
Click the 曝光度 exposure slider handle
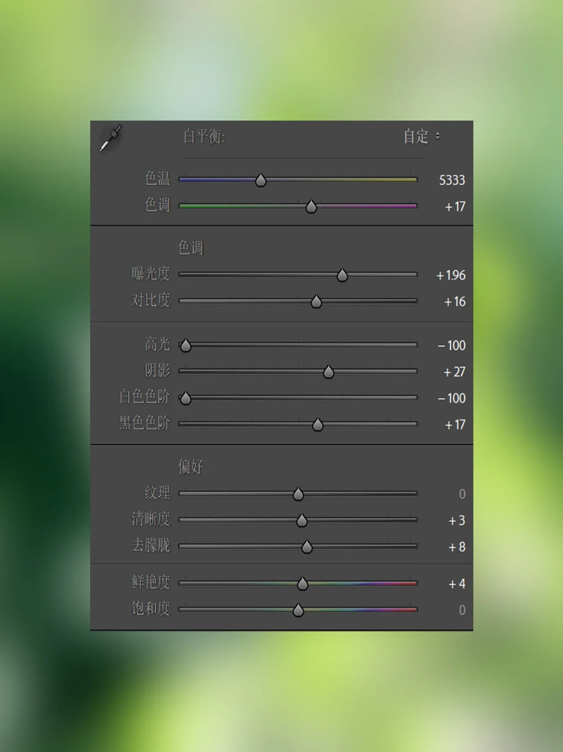[x=342, y=275]
